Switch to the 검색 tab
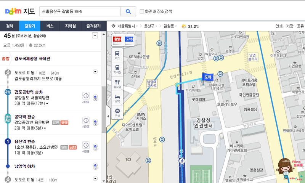Image resolution: width=305 pixels, height=183 pixels. (x=10, y=26)
